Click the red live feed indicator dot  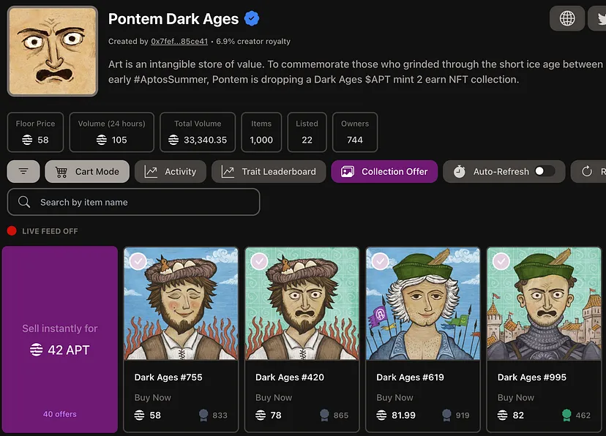[12, 231]
